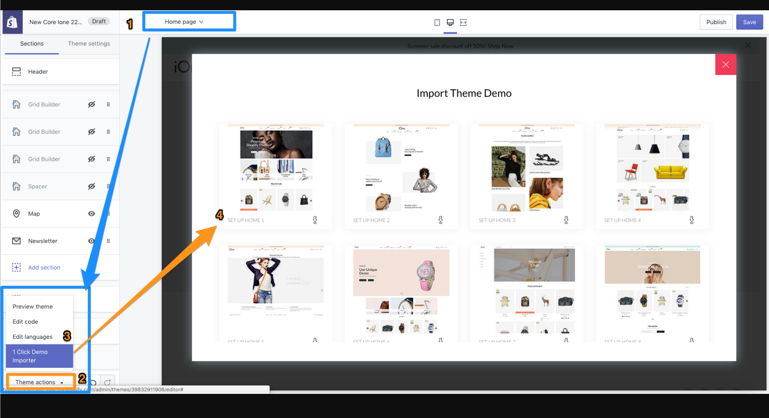The height and width of the screenshot is (418, 769).
Task: Show the Spacer section
Action: [x=92, y=186]
